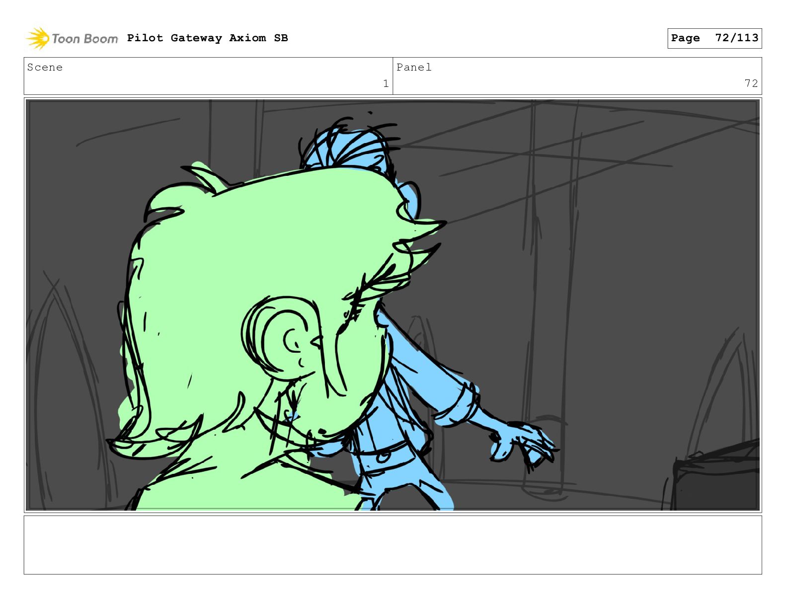Click the 'Page 72/113' indicator
787x608 pixels.
point(714,38)
